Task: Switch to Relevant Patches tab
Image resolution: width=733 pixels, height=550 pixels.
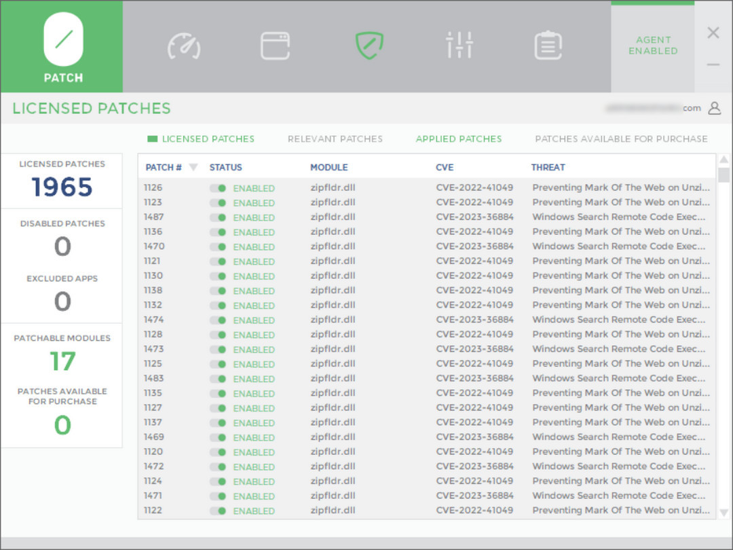Action: [x=335, y=139]
